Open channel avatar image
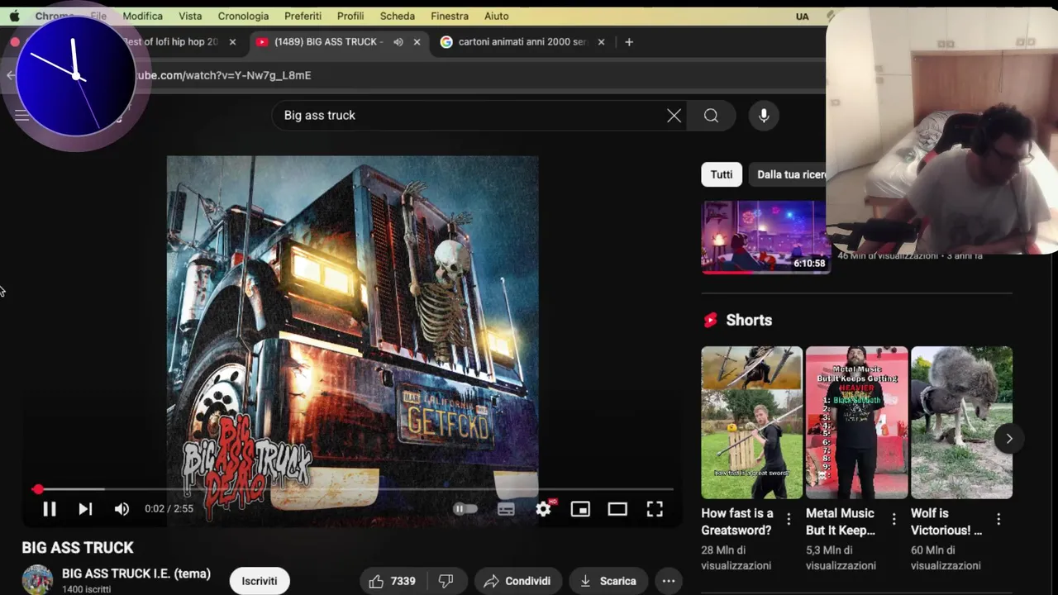Screen dimensions: 1058x595 point(37,580)
